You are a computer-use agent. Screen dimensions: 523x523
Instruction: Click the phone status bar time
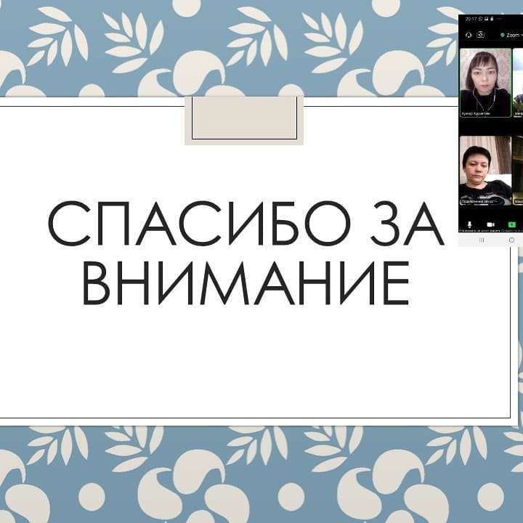(x=471, y=19)
